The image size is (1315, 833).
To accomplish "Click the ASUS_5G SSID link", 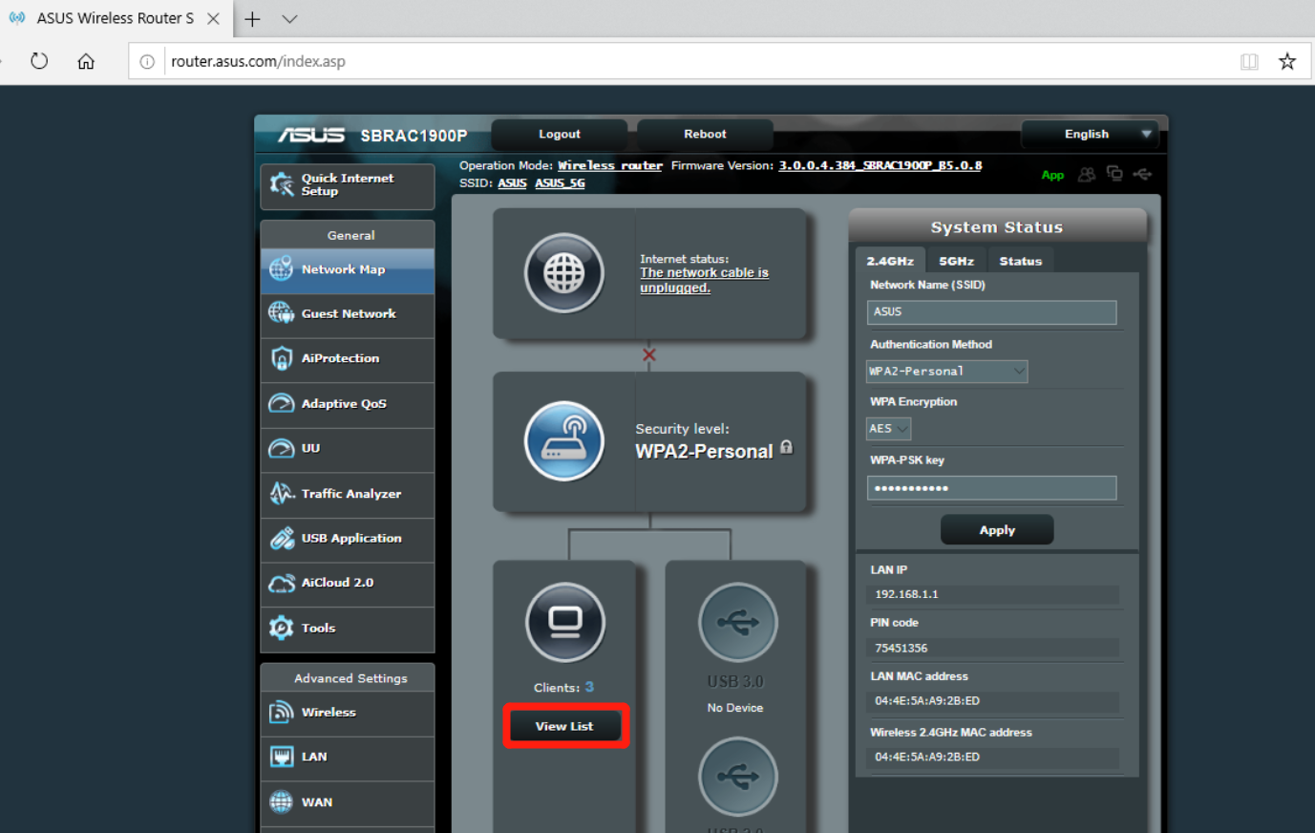I will [560, 182].
